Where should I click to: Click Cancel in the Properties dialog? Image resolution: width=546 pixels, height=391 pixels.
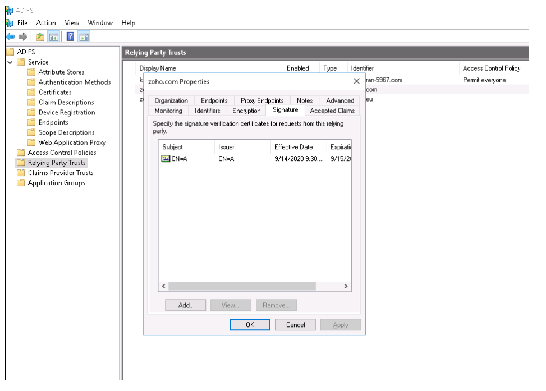296,325
